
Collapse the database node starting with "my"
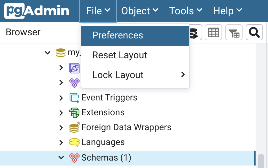pos(47,53)
